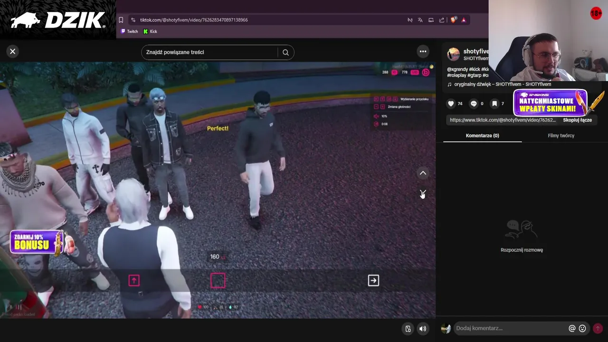This screenshot has height=342, width=608.
Task: Click the current user avatar near comment box
Action: [x=446, y=328]
